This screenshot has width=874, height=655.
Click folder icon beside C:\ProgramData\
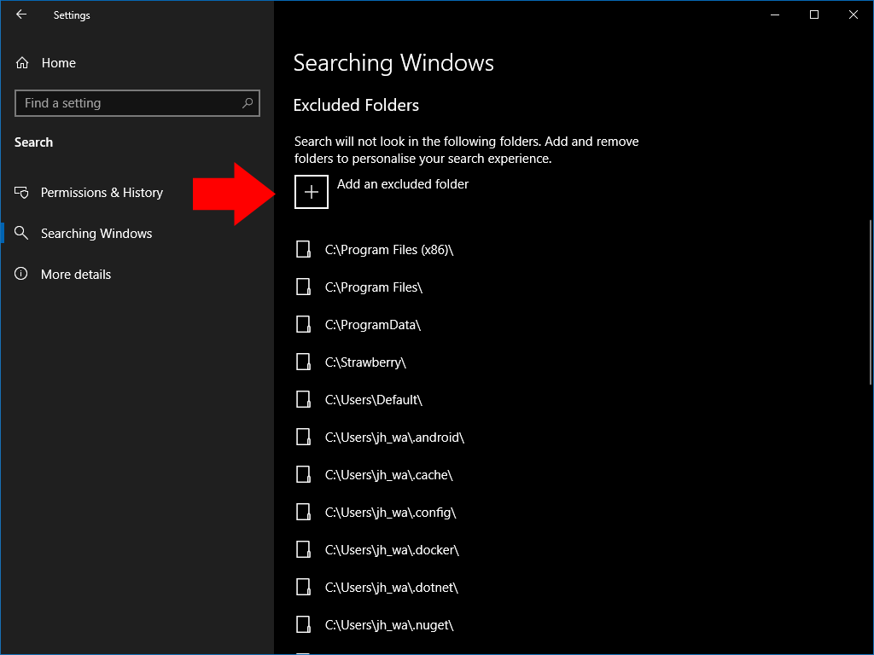point(303,325)
